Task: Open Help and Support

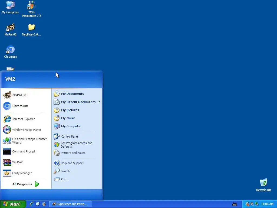Action: [x=77, y=163]
